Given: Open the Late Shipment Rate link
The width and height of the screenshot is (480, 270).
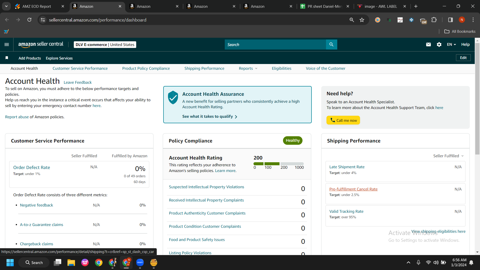Looking at the screenshot, I should (x=347, y=167).
